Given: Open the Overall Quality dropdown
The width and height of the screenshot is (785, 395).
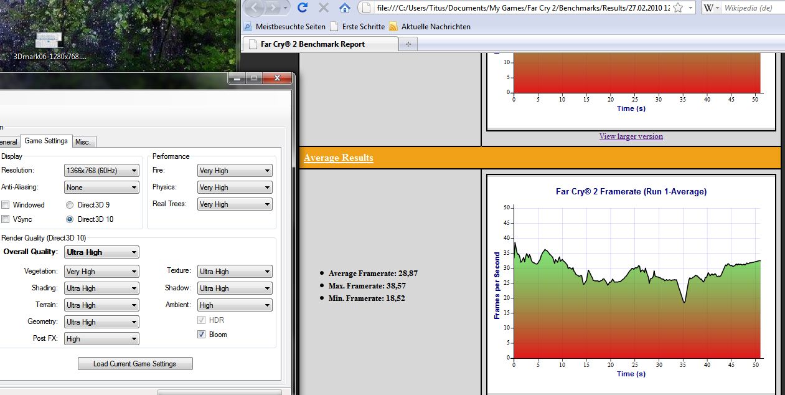Looking at the screenshot, I should [x=101, y=252].
